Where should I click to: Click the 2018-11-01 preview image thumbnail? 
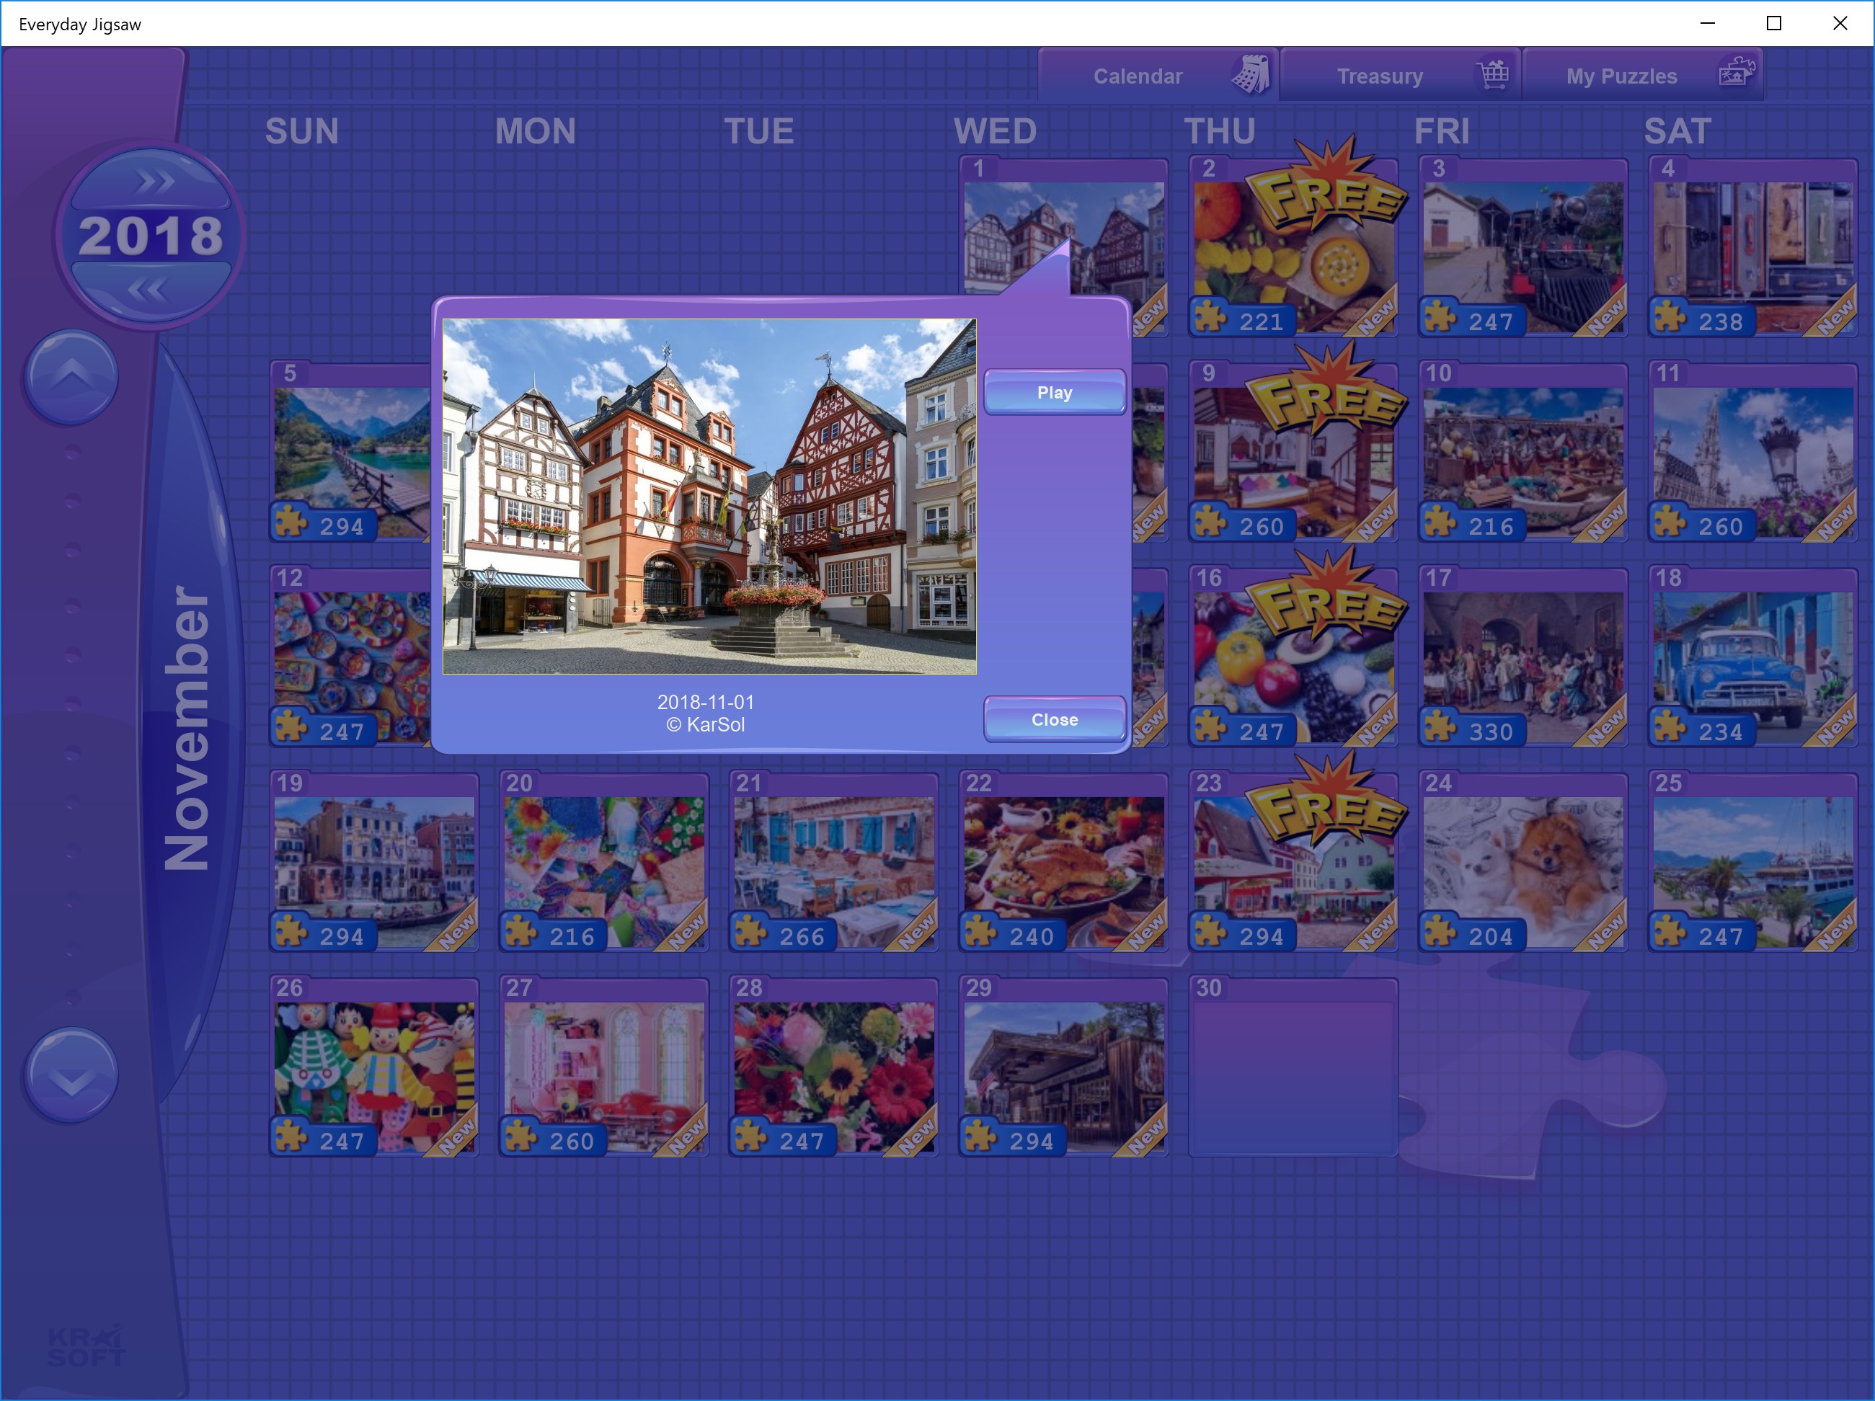(709, 494)
